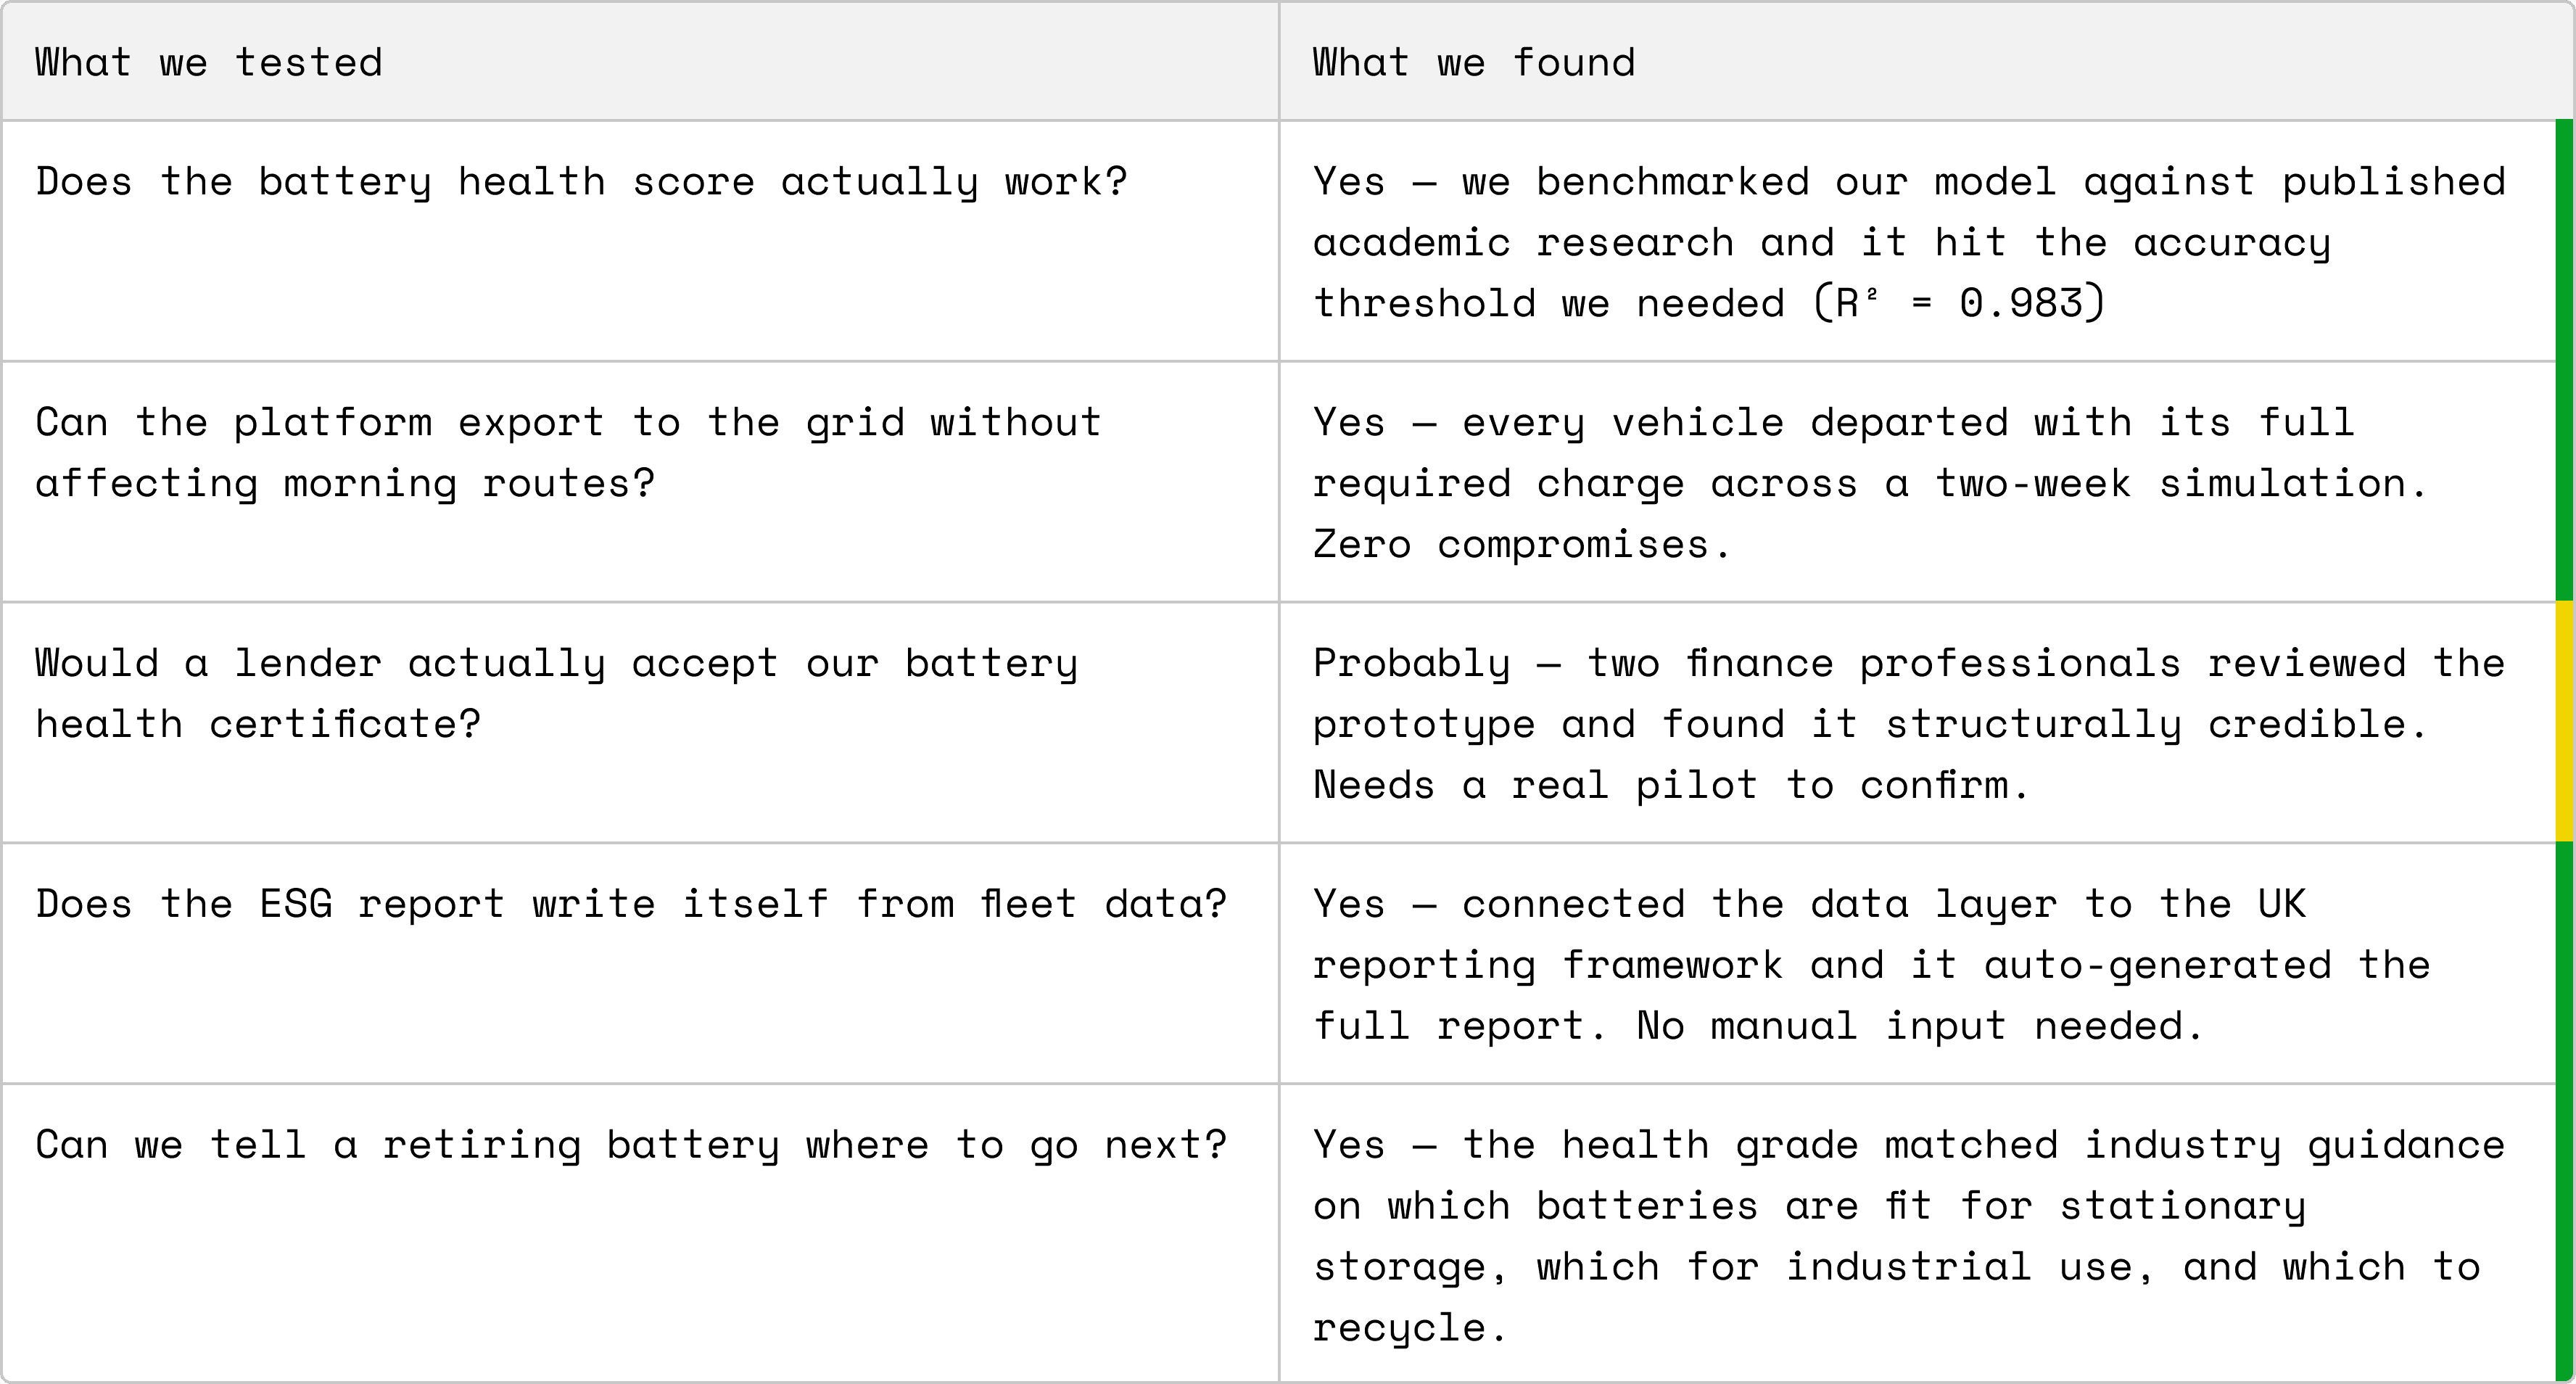Click the green status bar beside ESG report row
Screen dimensions: 2576x1384
(2565, 964)
